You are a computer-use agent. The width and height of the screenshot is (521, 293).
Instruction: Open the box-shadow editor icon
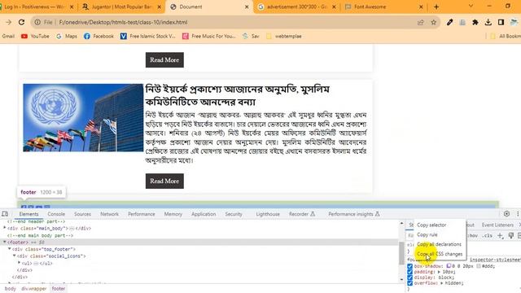coord(449,266)
